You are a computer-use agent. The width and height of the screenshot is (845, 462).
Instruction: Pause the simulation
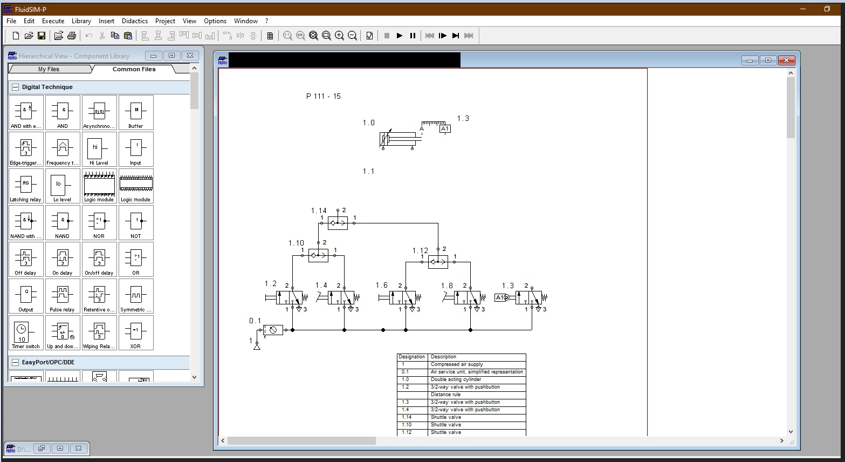413,36
